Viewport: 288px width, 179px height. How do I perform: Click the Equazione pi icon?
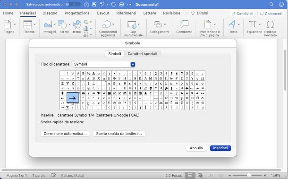click(x=253, y=24)
